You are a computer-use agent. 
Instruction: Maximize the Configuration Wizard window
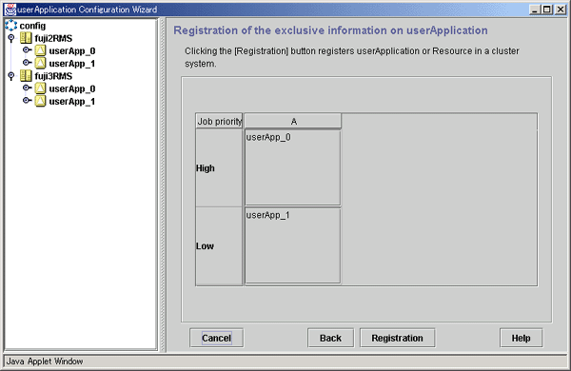pyautogui.click(x=547, y=10)
